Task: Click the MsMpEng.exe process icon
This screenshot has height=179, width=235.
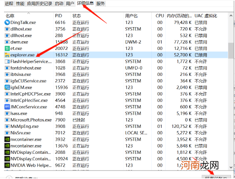Action: [x=7, y=126]
